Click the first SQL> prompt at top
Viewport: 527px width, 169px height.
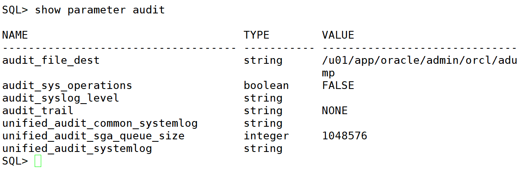(x=15, y=10)
